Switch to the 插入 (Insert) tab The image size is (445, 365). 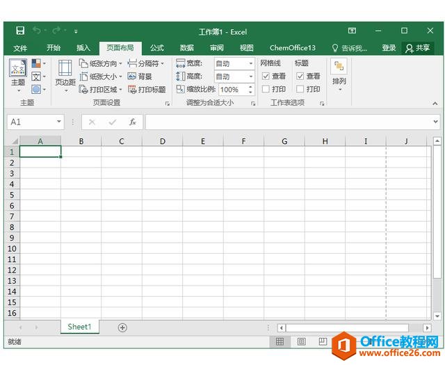pyautogui.click(x=83, y=48)
